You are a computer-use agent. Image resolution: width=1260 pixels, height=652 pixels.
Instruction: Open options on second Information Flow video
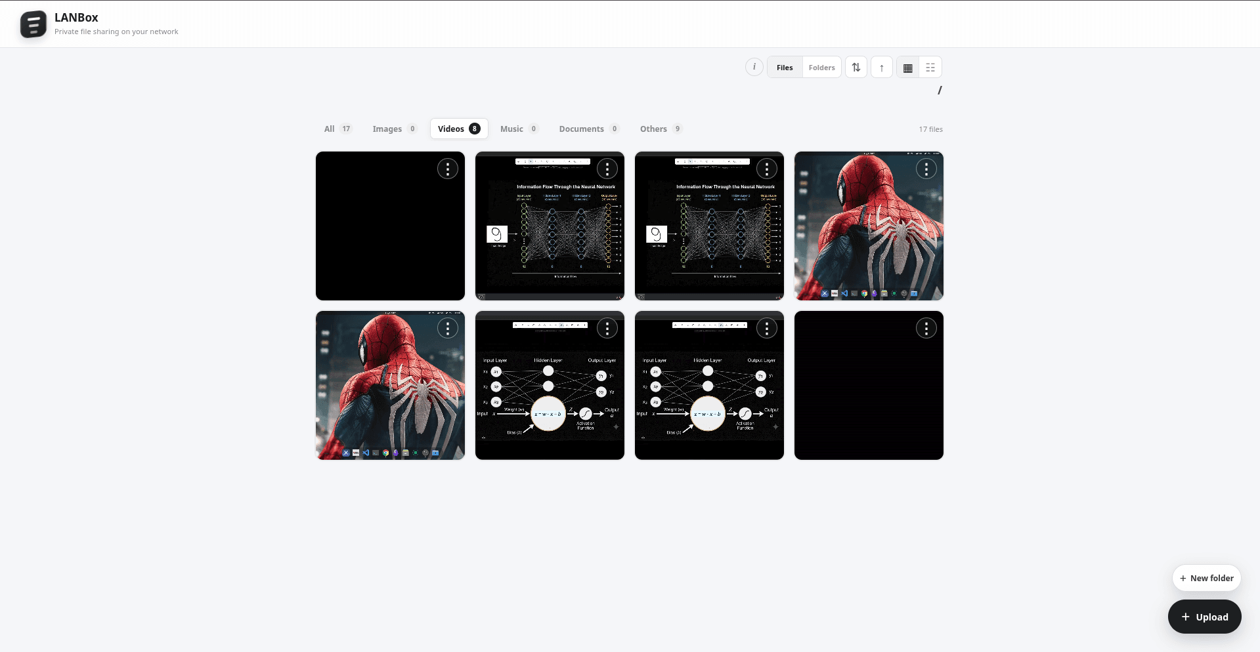click(767, 169)
